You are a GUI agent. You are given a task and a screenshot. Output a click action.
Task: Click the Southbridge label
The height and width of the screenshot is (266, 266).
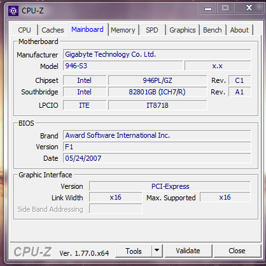[x=39, y=92]
